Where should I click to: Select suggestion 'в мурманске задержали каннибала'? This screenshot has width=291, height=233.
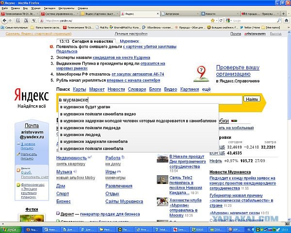(x=139, y=142)
